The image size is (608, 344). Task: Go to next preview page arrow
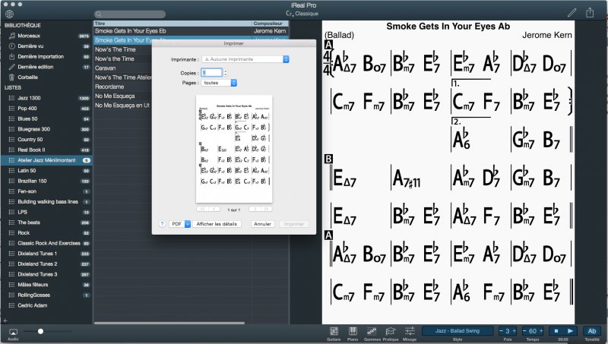coord(255,209)
